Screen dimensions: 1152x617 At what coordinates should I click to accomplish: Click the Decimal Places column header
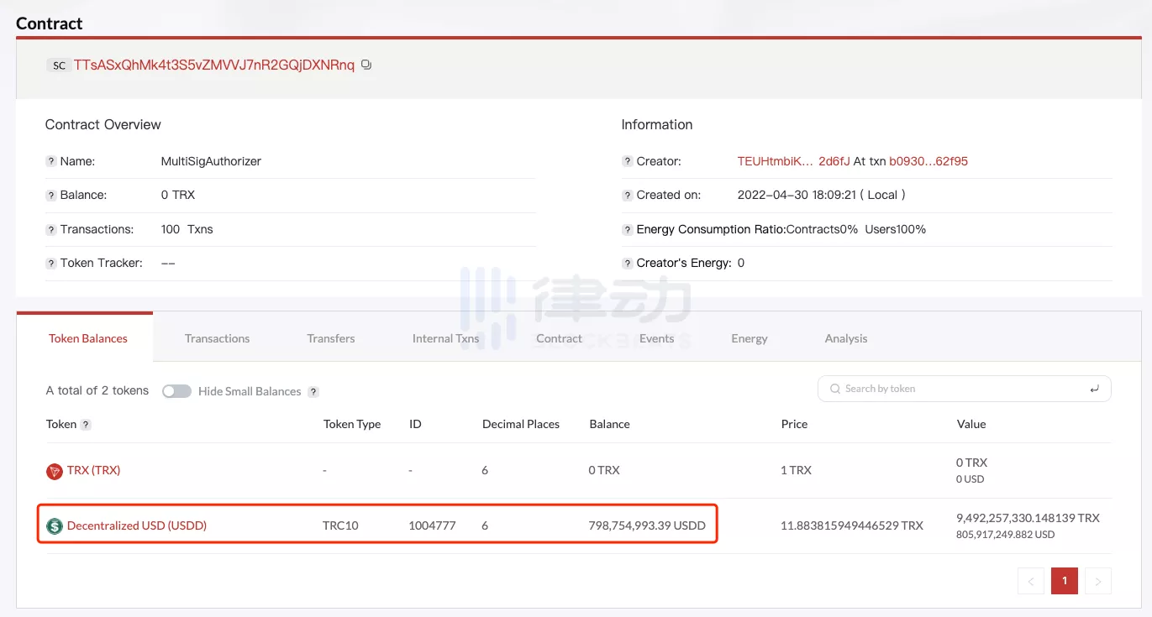pyautogui.click(x=521, y=424)
